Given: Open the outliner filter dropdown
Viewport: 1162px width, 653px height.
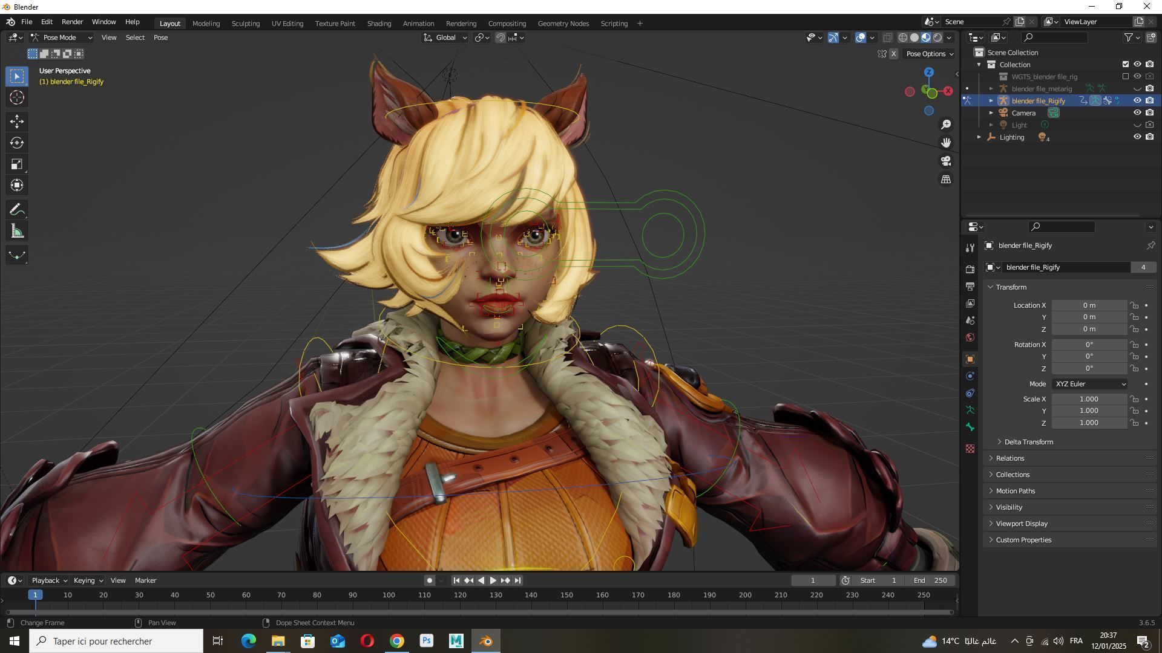Looking at the screenshot, I should (1132, 37).
